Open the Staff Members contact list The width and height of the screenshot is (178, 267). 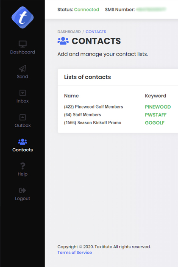click(x=83, y=115)
